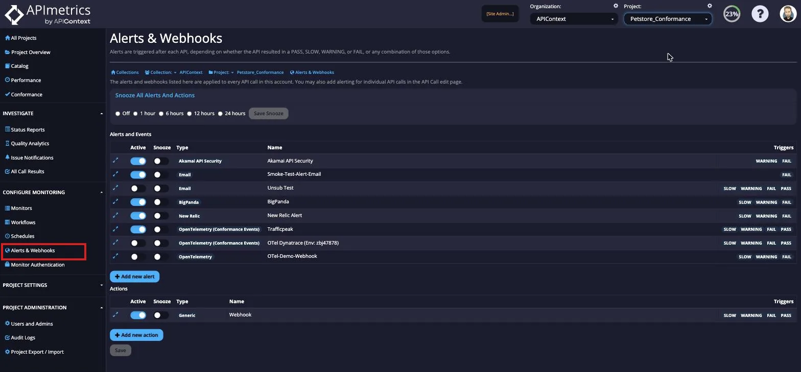
Task: Open Users and Admins in sidebar
Action: pos(29,324)
